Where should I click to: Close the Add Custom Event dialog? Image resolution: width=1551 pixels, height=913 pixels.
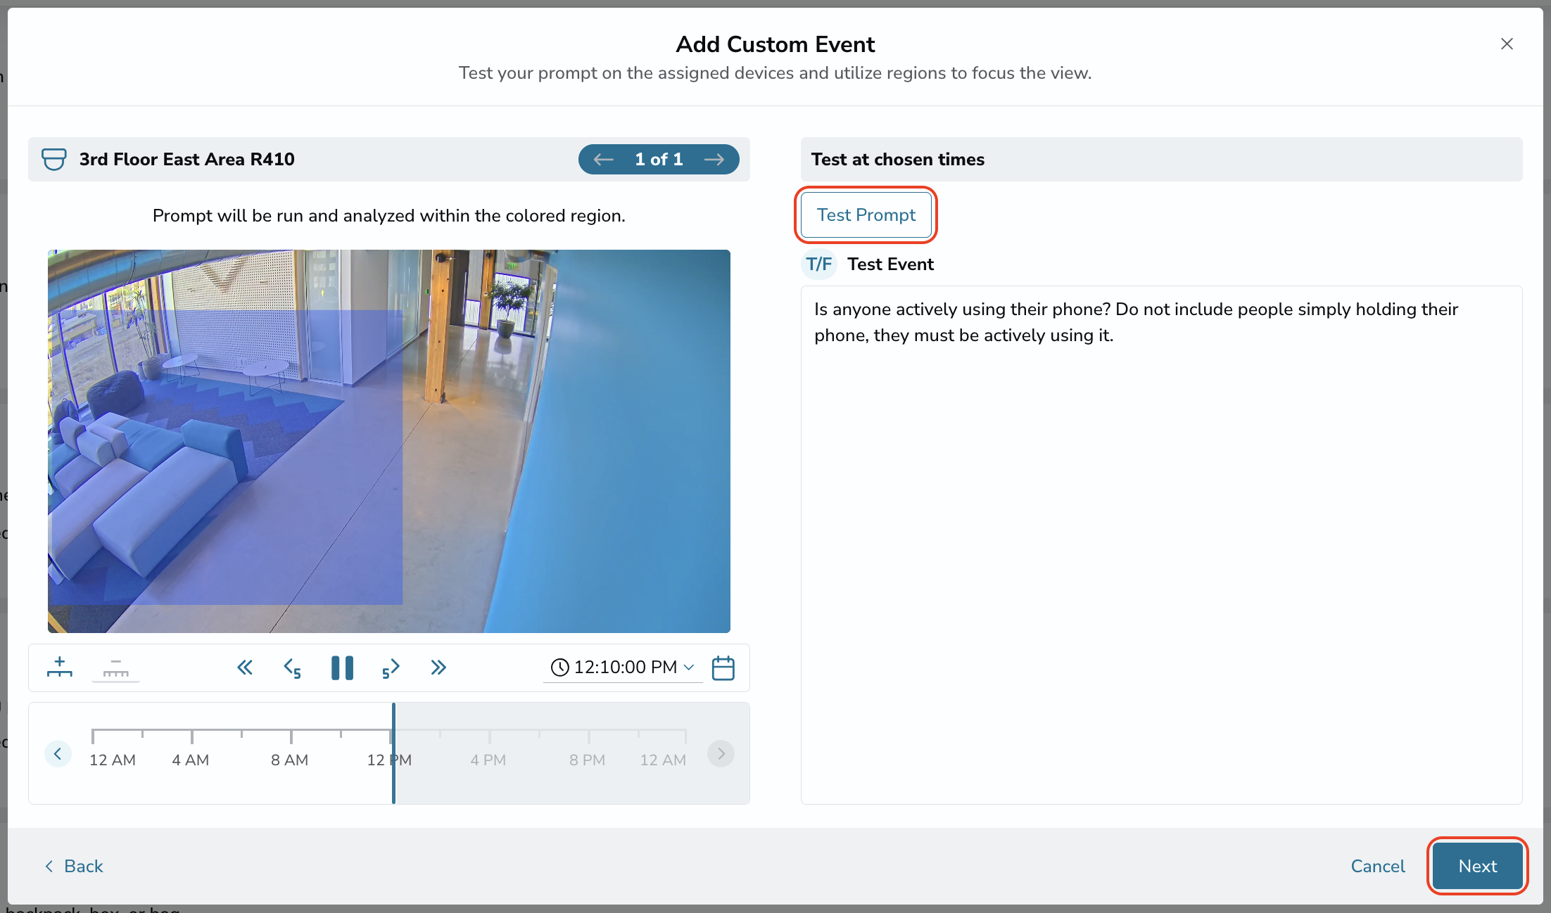1507,44
